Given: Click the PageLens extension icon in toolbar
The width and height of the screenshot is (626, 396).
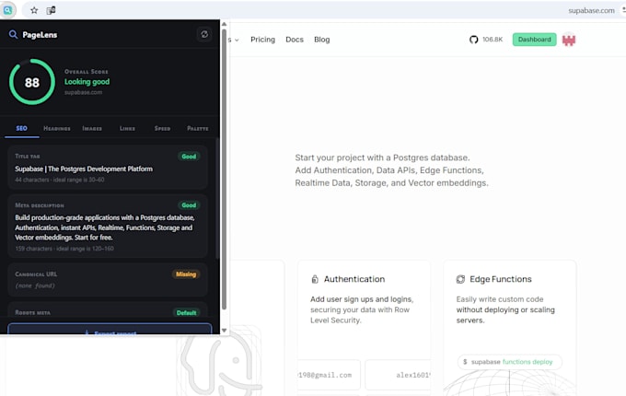Looking at the screenshot, I should pyautogui.click(x=7, y=10).
